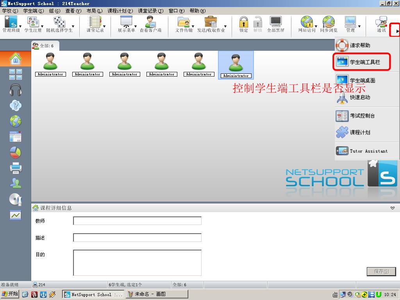Open the CD device view sidebar icon
The height and width of the screenshot is (300, 400).
click(x=16, y=199)
